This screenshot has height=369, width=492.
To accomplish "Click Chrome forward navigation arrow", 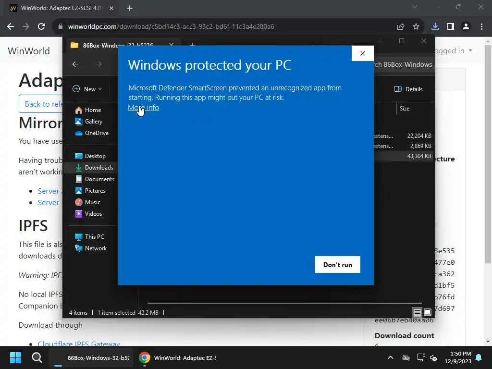I will pyautogui.click(x=26, y=27).
